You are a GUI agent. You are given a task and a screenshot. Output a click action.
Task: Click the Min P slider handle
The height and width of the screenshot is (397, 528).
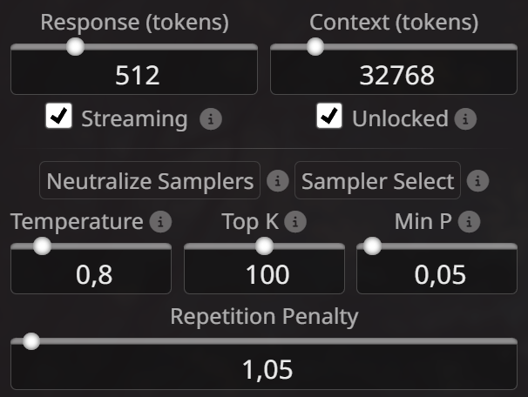[372, 246]
